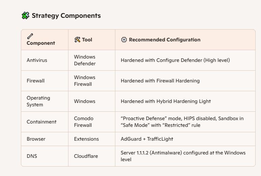
Task: Click the hammer and wrench Tool icon
Action: click(77, 39)
